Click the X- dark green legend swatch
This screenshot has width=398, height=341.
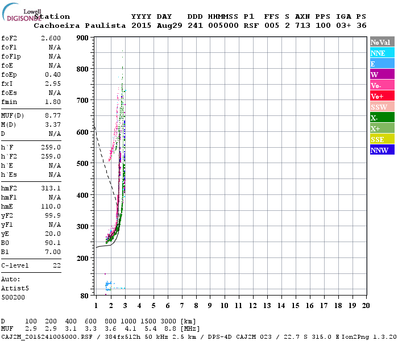[382, 118]
